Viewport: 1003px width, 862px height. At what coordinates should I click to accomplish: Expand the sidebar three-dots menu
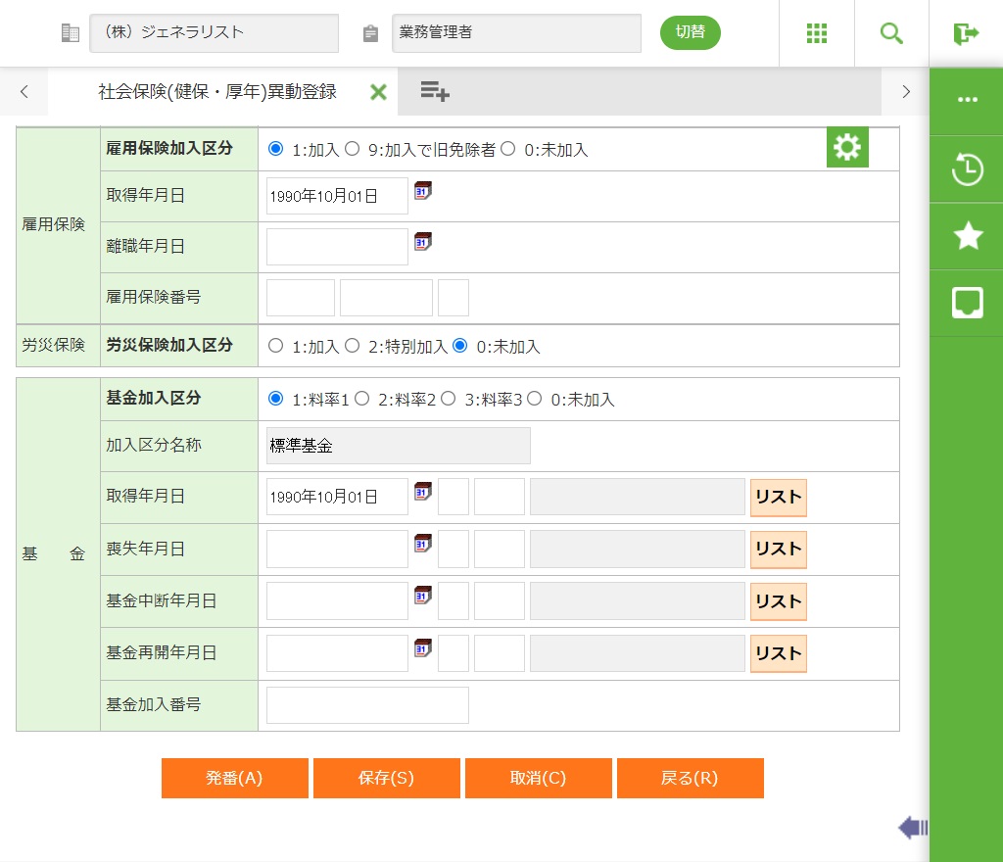click(967, 101)
